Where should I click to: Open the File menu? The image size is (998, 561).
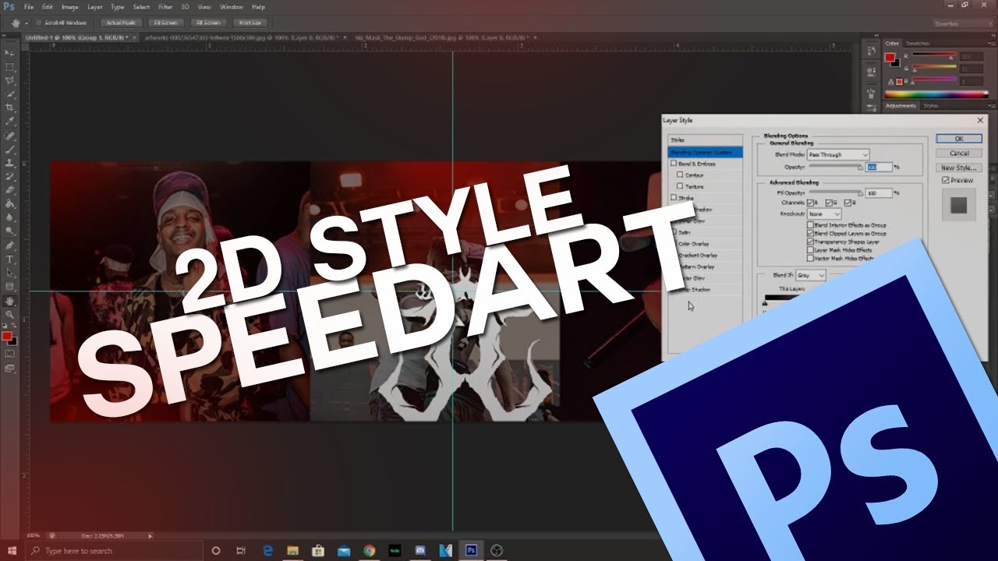click(x=29, y=7)
